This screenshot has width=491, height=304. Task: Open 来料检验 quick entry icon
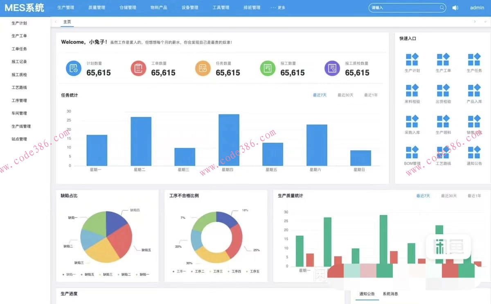pos(412,91)
